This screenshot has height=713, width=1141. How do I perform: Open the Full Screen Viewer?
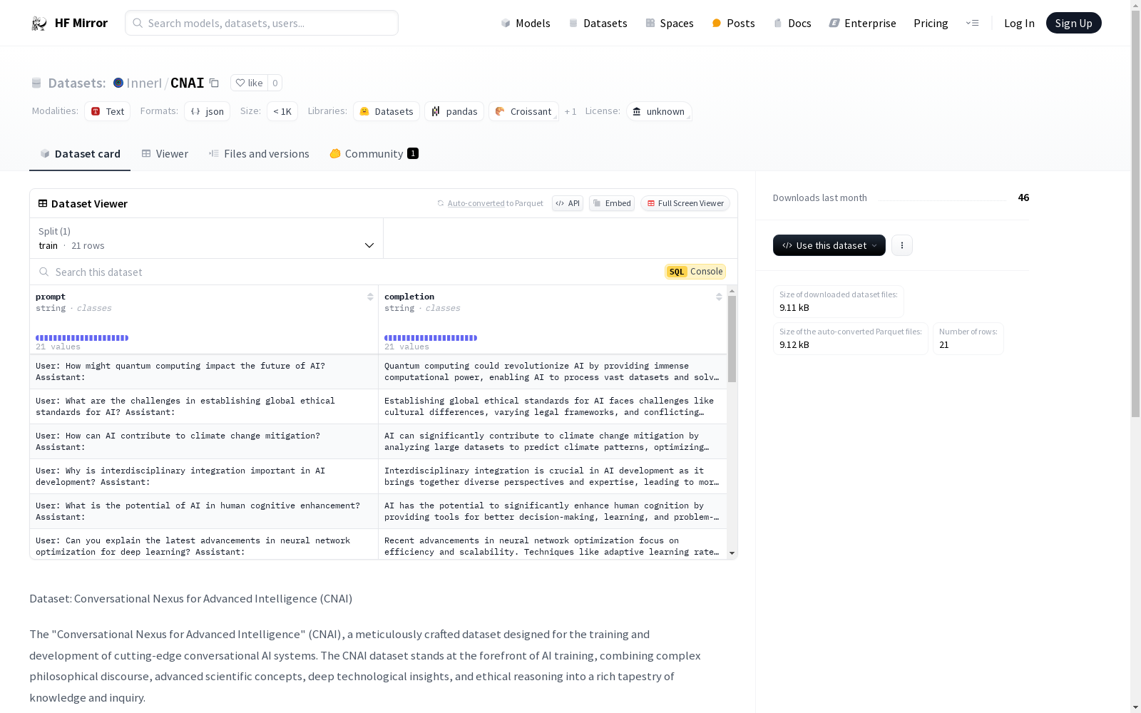(x=685, y=203)
